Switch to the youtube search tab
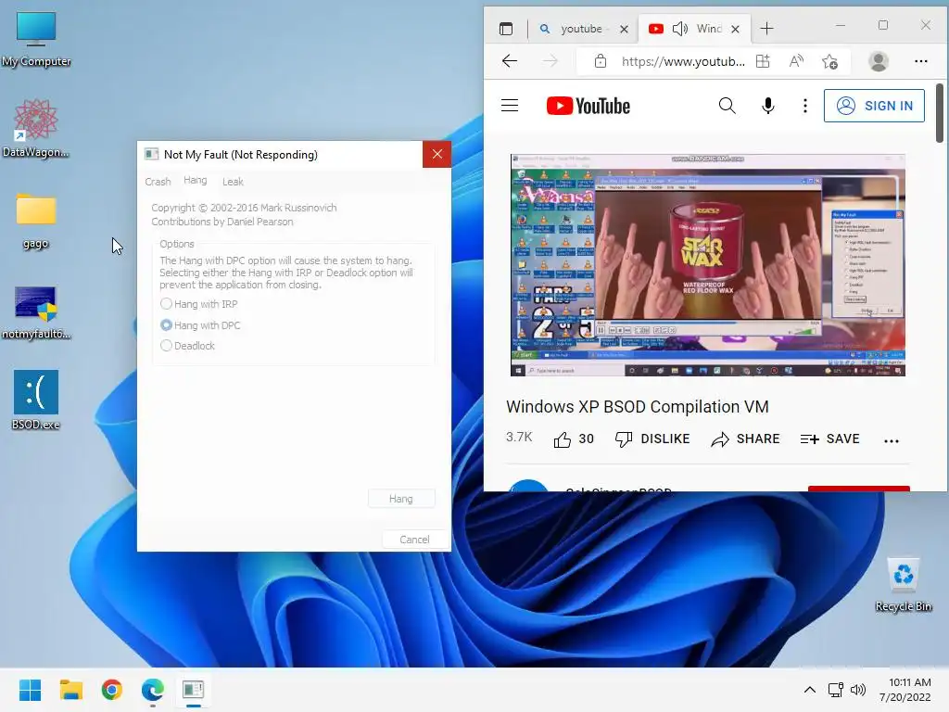Screen dimensions: 949x712 pyautogui.click(x=575, y=29)
